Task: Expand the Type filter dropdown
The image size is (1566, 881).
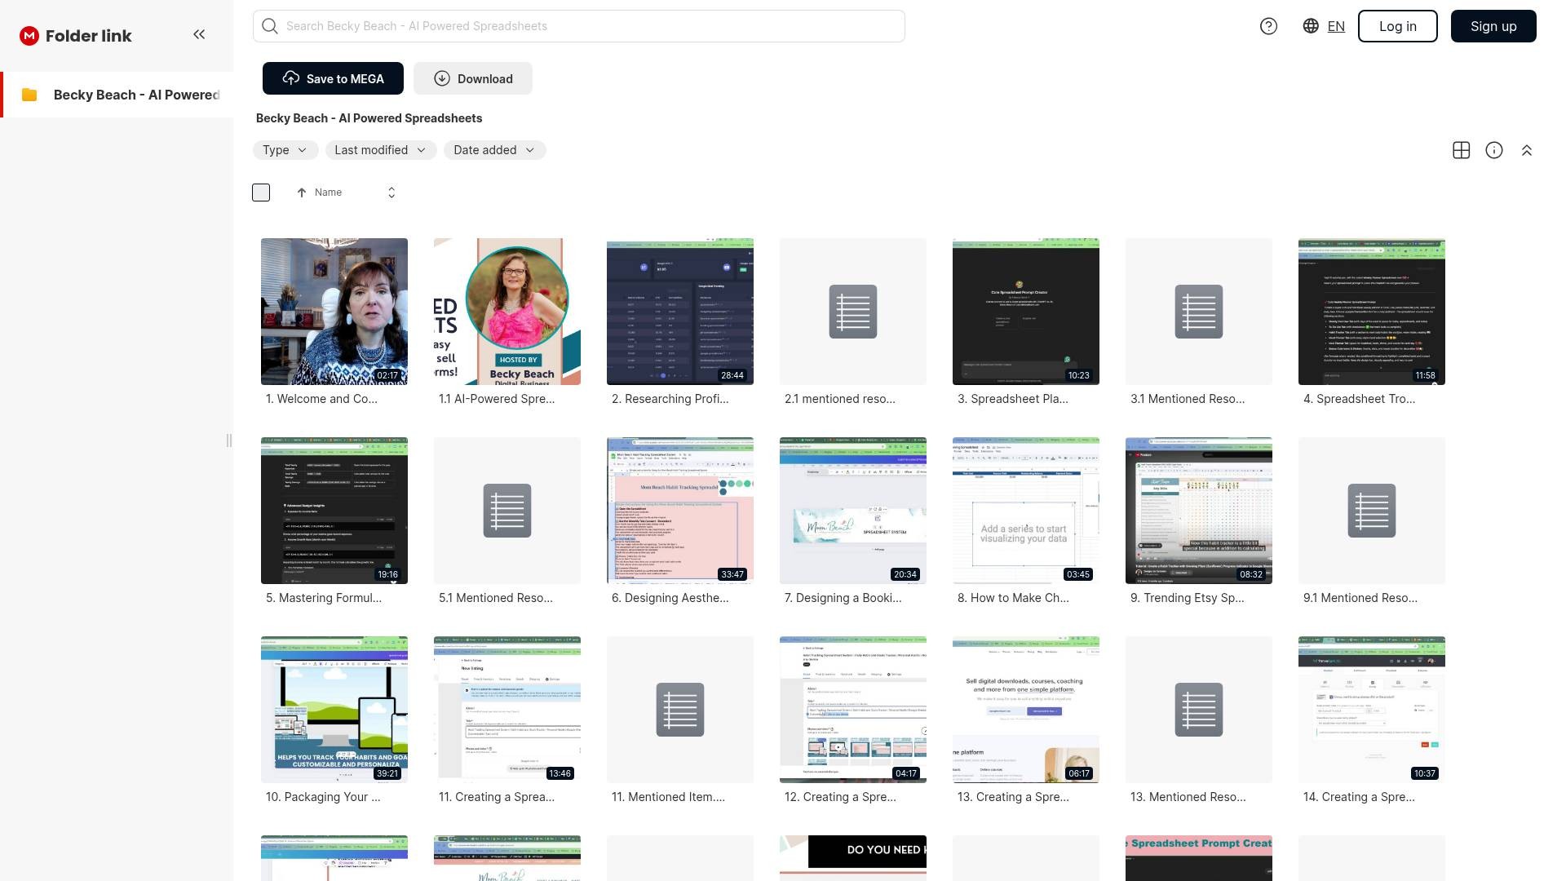Action: click(285, 150)
